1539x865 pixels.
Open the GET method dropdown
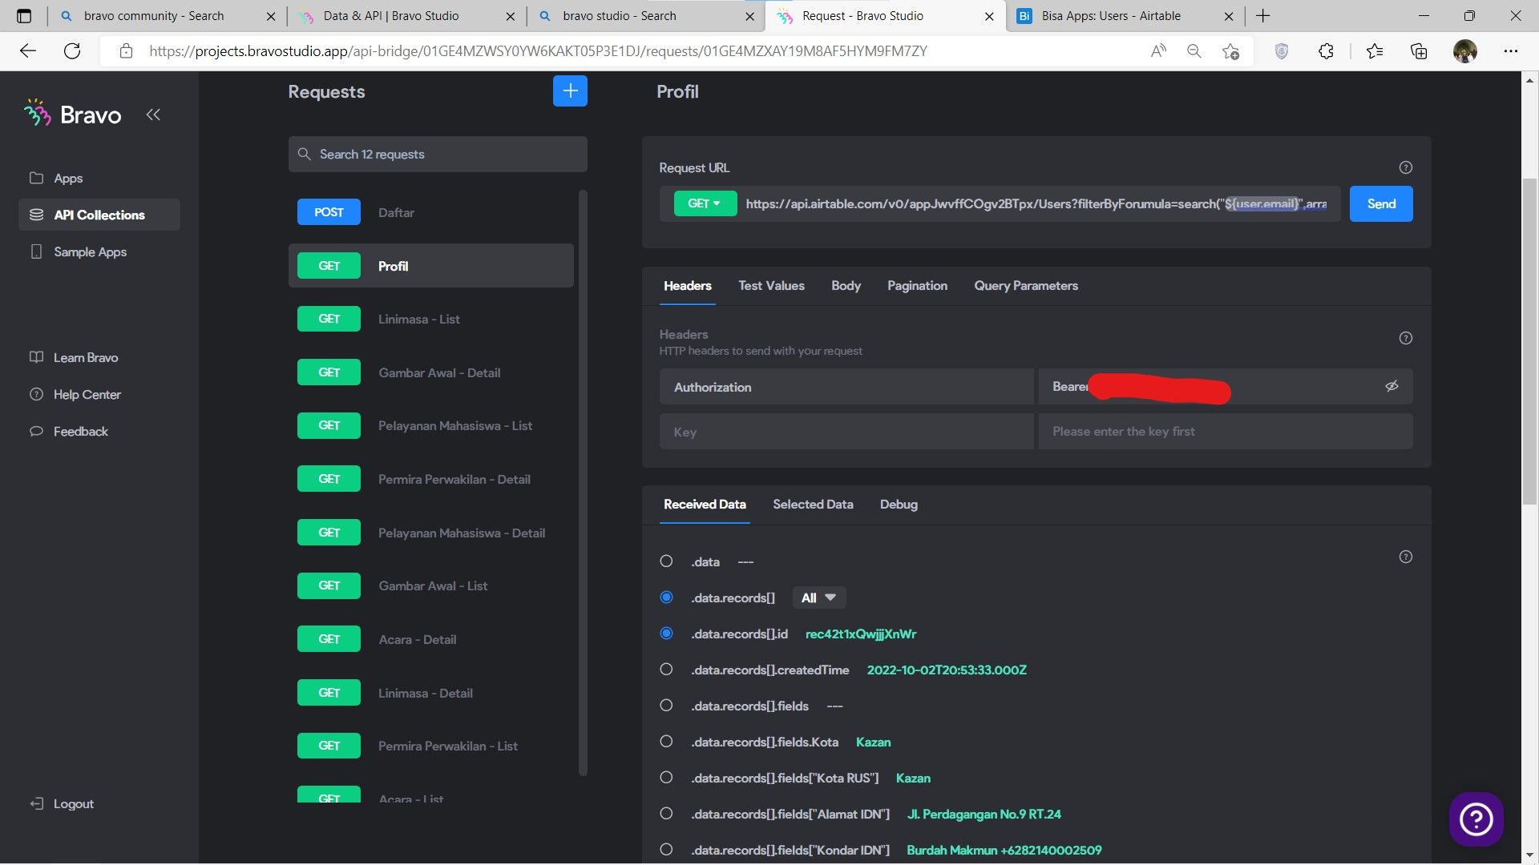click(x=705, y=203)
